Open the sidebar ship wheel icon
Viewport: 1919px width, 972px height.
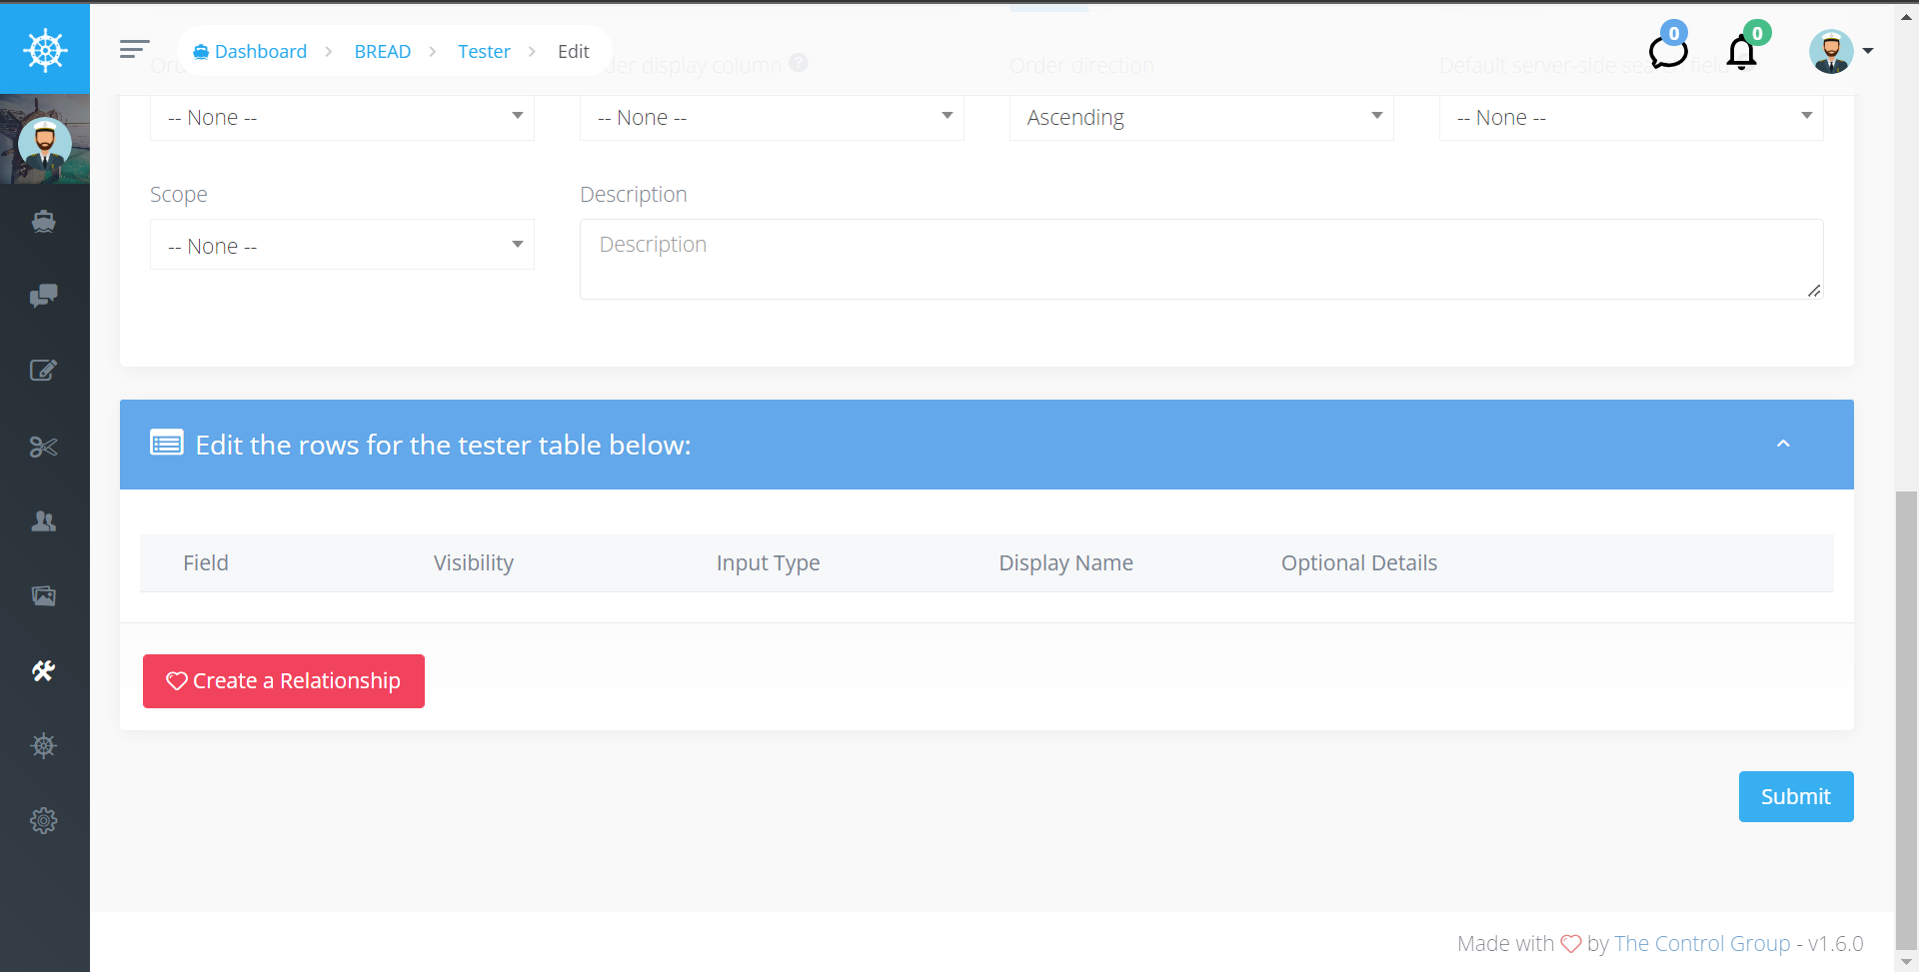tap(44, 746)
